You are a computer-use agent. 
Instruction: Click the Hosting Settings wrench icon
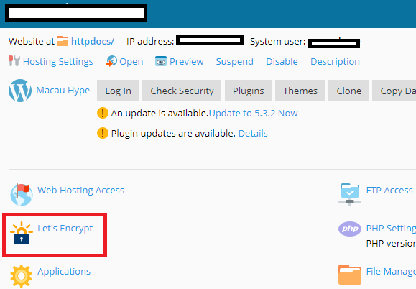click(x=14, y=61)
